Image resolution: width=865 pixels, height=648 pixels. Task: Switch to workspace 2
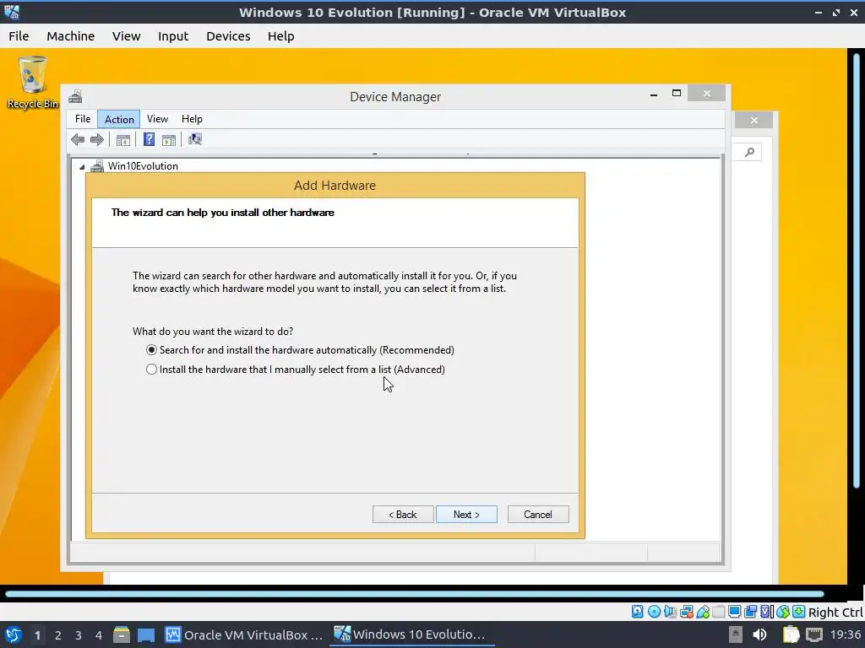(58, 635)
